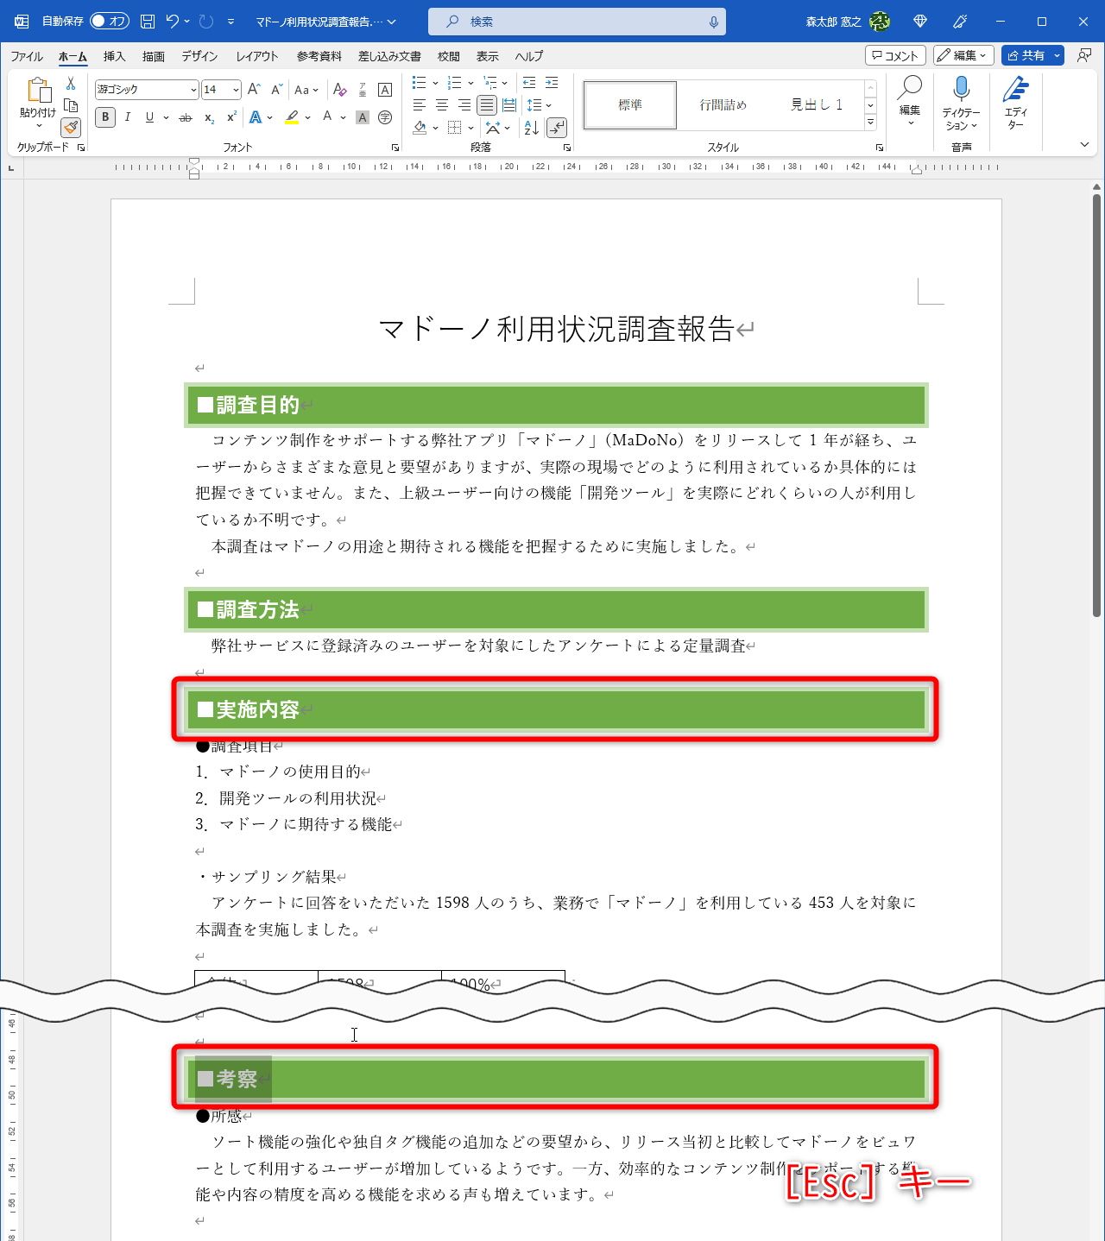Image resolution: width=1105 pixels, height=1241 pixels.
Task: Click the コメント button
Action: [x=894, y=54]
